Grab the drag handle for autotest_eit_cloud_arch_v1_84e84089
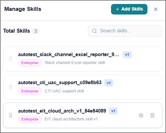Viewport: 166px width, 133px height. tap(11, 115)
